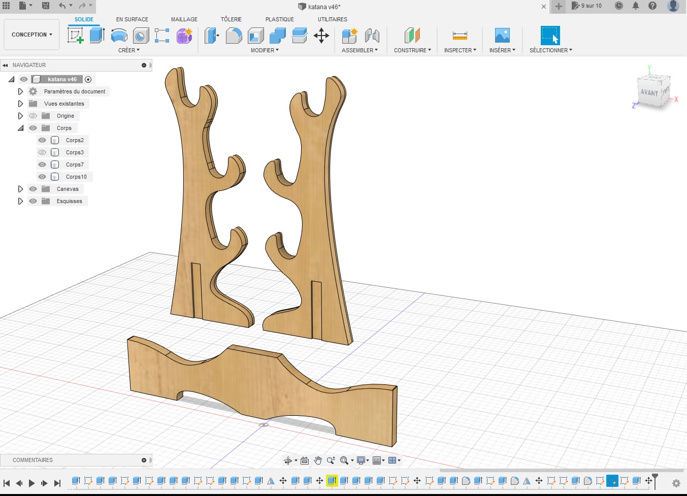Open the Maillage tab
This screenshot has width=687, height=496.
pyautogui.click(x=184, y=19)
